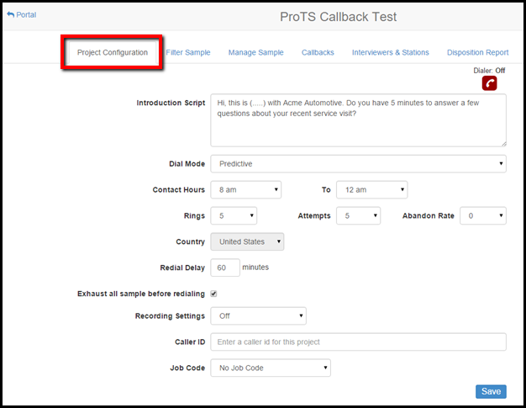Toggle Exhaust all sample before redialing checkbox
Image resolution: width=526 pixels, height=408 pixels.
pos(213,294)
